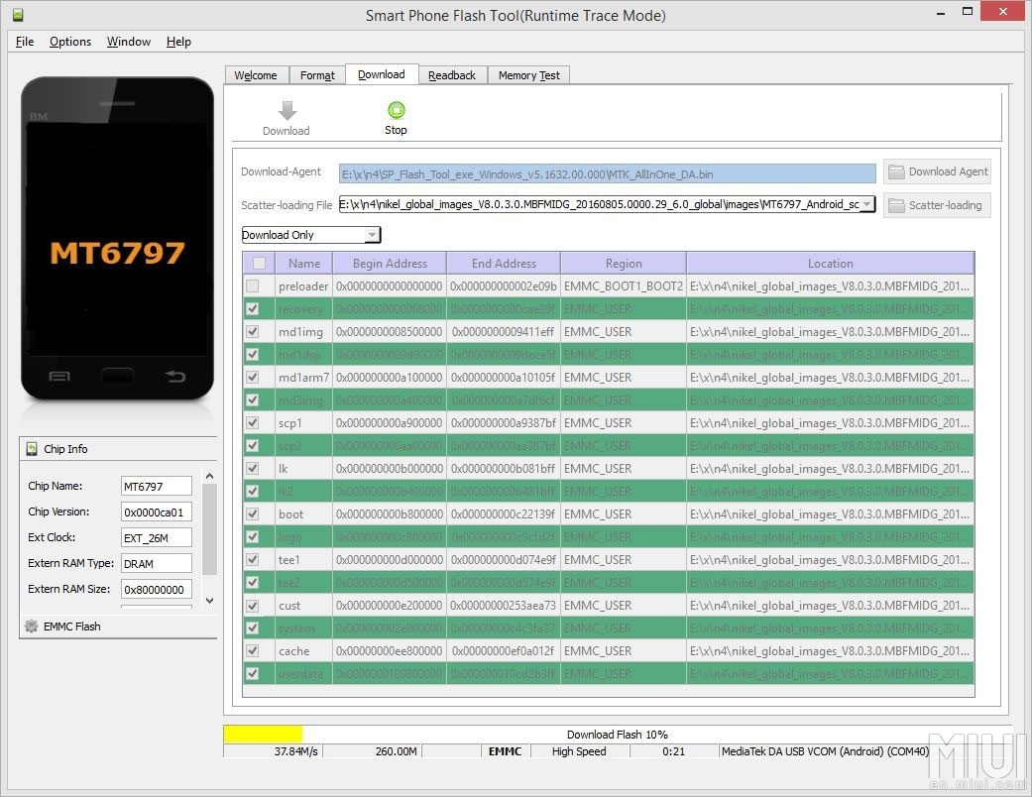Toggle the preloader row checkbox
1032x797 pixels.
(x=253, y=286)
